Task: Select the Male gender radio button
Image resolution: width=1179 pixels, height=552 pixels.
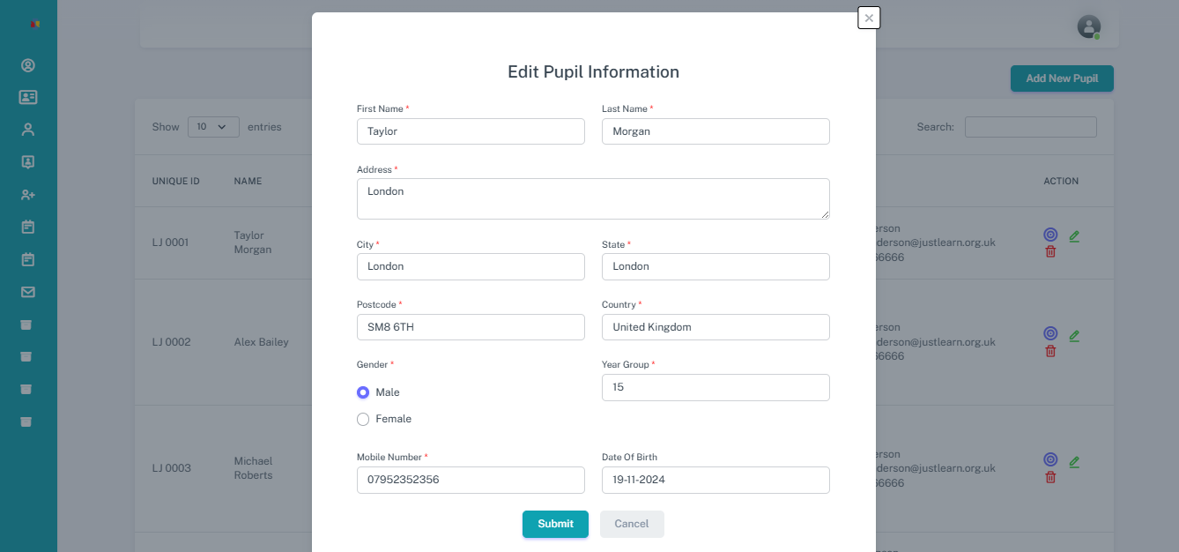Action: (363, 392)
